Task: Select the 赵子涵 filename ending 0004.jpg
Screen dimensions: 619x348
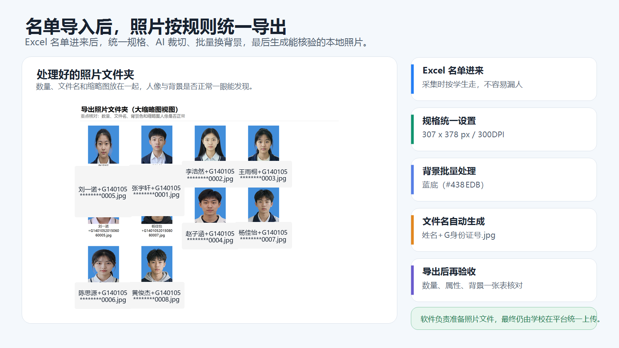Action: pos(210,237)
